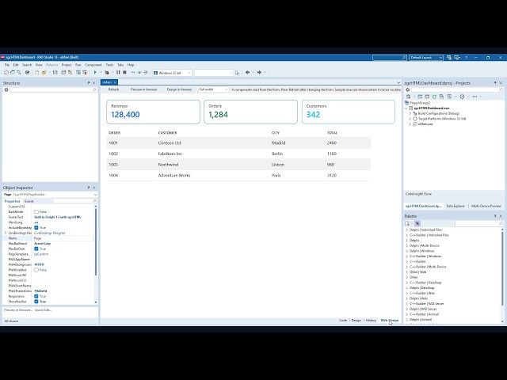
Task: Click the Customers 342 card
Action: [x=349, y=112]
